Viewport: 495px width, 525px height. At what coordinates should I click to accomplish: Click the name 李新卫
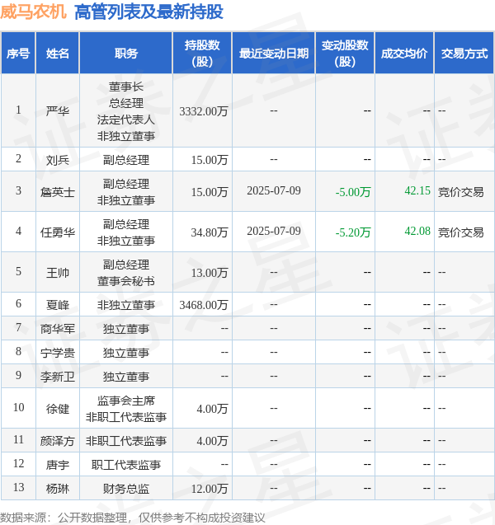58,377
